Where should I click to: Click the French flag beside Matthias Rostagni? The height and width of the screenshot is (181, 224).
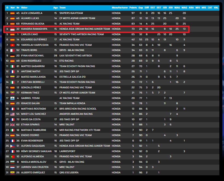12,109
